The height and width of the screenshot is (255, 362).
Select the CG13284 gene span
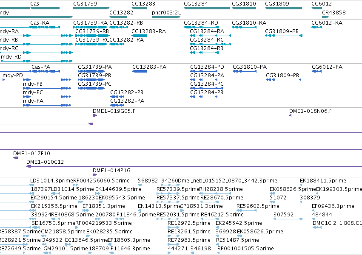click(207, 8)
